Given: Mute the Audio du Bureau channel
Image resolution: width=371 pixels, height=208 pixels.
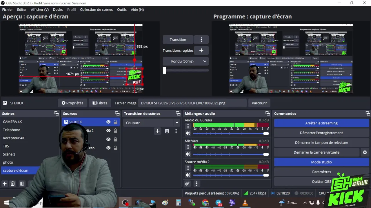Looking at the screenshot, I should pyautogui.click(x=188, y=133).
